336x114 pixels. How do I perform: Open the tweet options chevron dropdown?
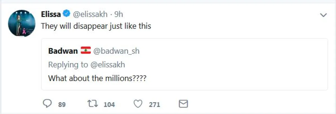pyautogui.click(x=323, y=15)
